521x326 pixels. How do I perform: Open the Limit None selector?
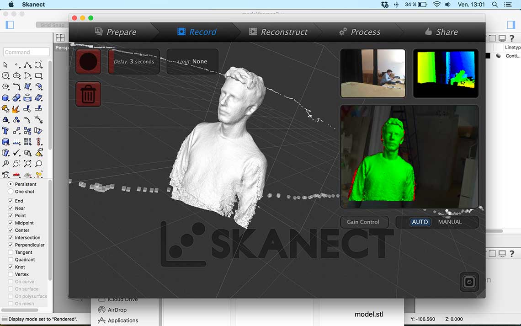(192, 61)
